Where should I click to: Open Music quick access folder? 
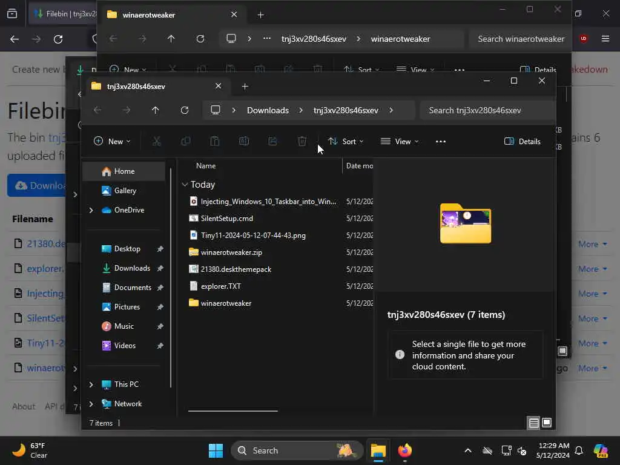point(125,326)
